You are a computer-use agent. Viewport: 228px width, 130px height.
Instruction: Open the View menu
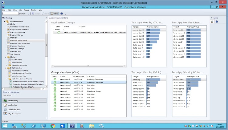tap(15, 10)
